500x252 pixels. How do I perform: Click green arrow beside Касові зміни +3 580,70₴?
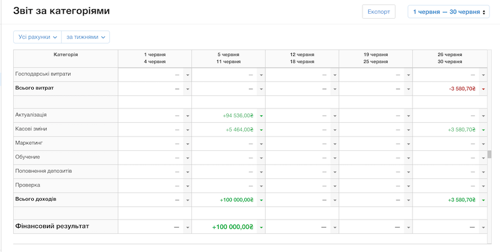click(x=483, y=130)
